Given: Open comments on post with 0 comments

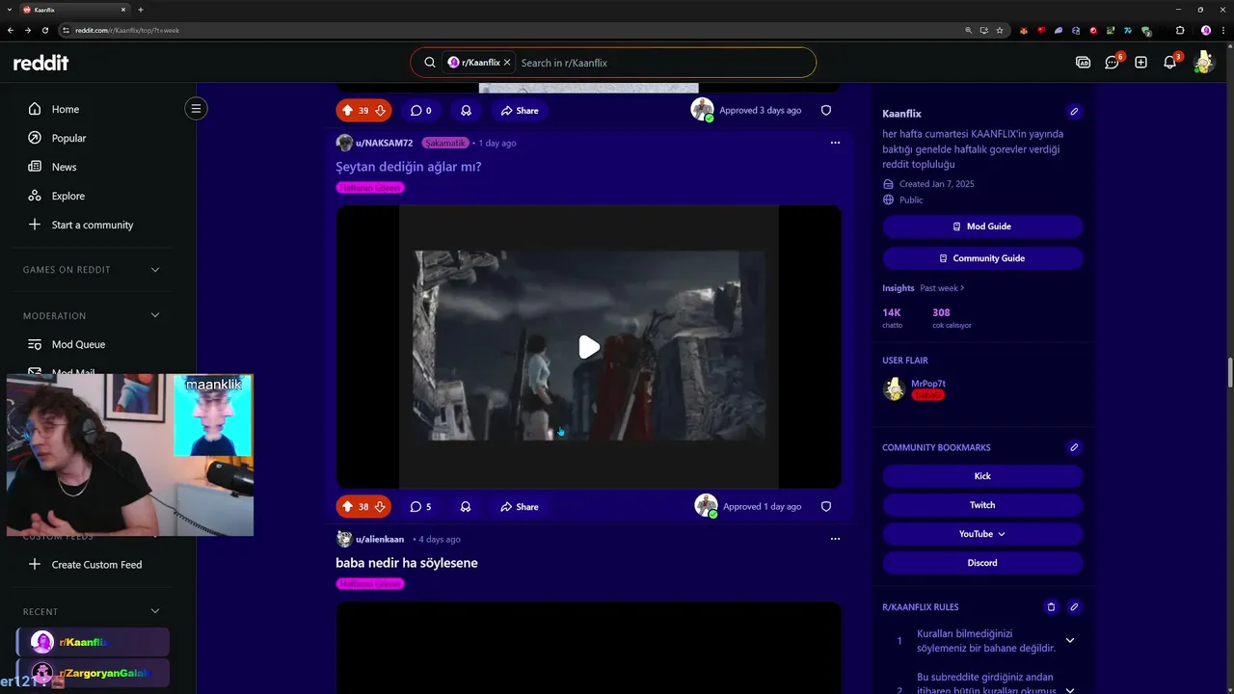Looking at the screenshot, I should tap(421, 111).
